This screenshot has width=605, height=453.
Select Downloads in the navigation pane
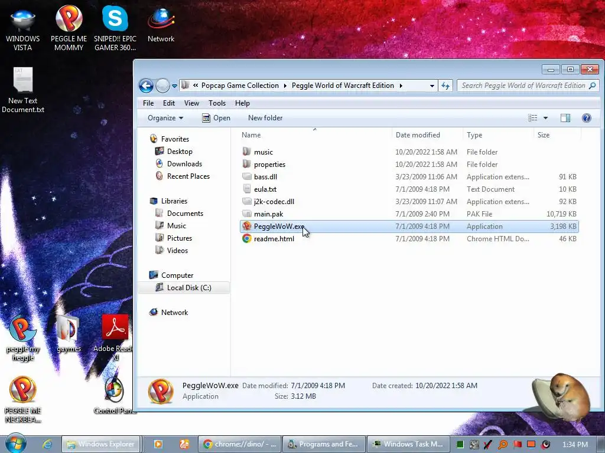pyautogui.click(x=184, y=164)
